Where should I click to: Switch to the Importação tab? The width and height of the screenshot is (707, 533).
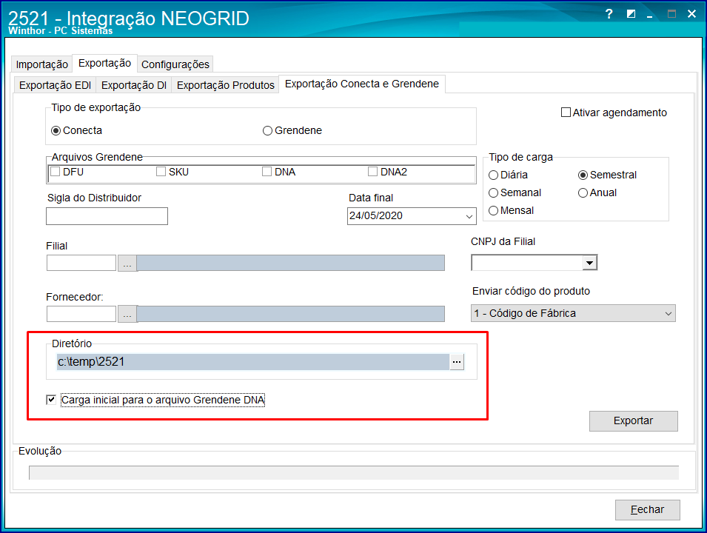[42, 64]
